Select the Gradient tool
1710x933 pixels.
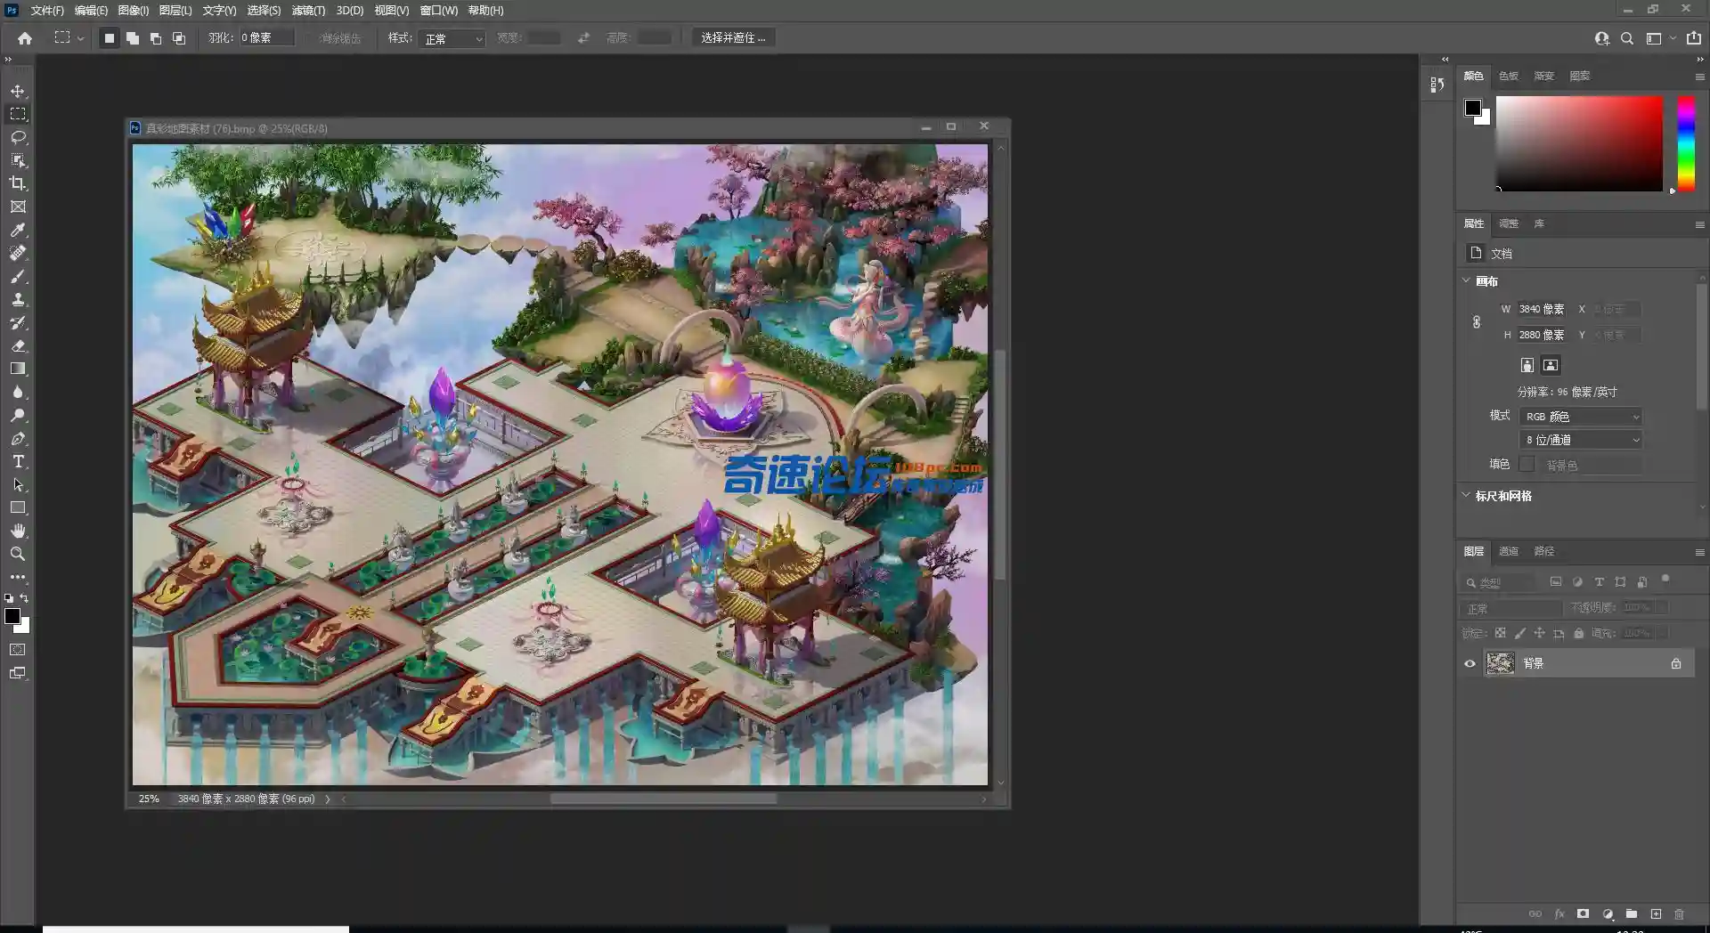tap(18, 369)
